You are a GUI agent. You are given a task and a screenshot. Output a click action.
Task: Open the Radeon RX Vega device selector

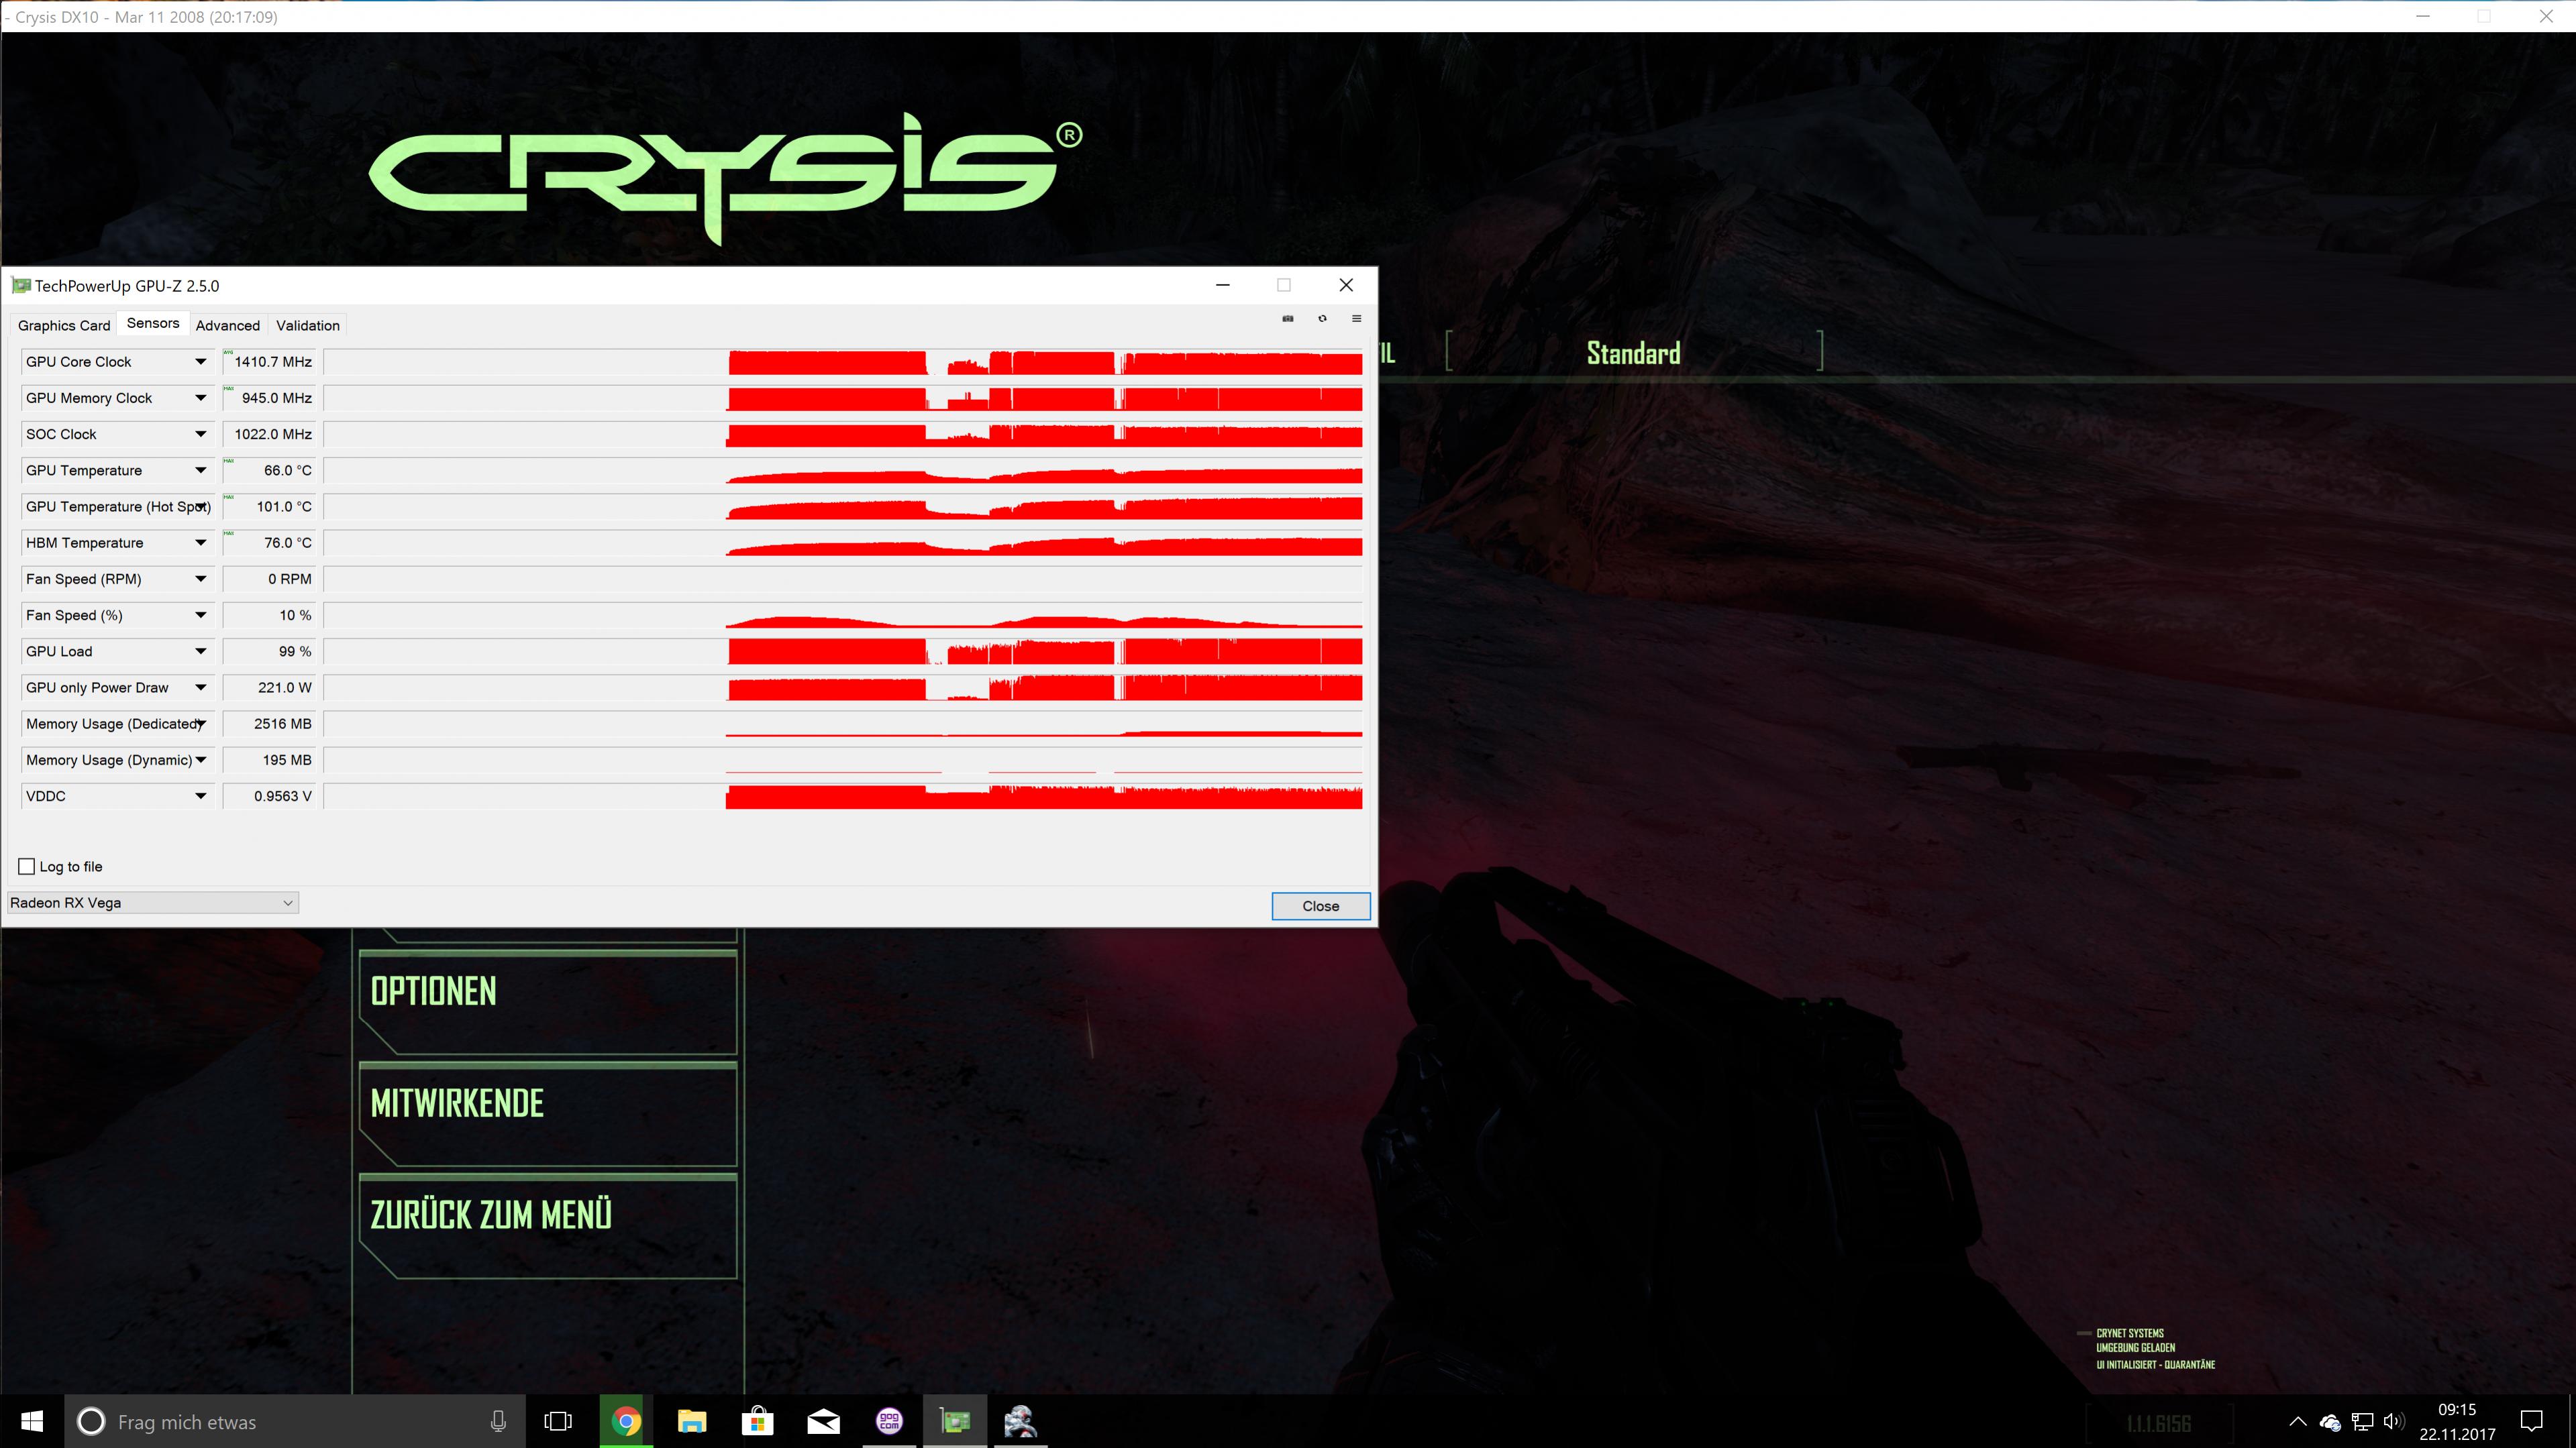pos(153,902)
